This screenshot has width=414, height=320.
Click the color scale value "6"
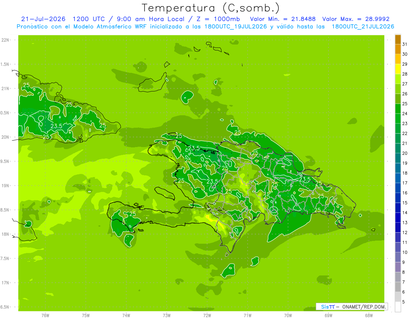(x=404, y=292)
